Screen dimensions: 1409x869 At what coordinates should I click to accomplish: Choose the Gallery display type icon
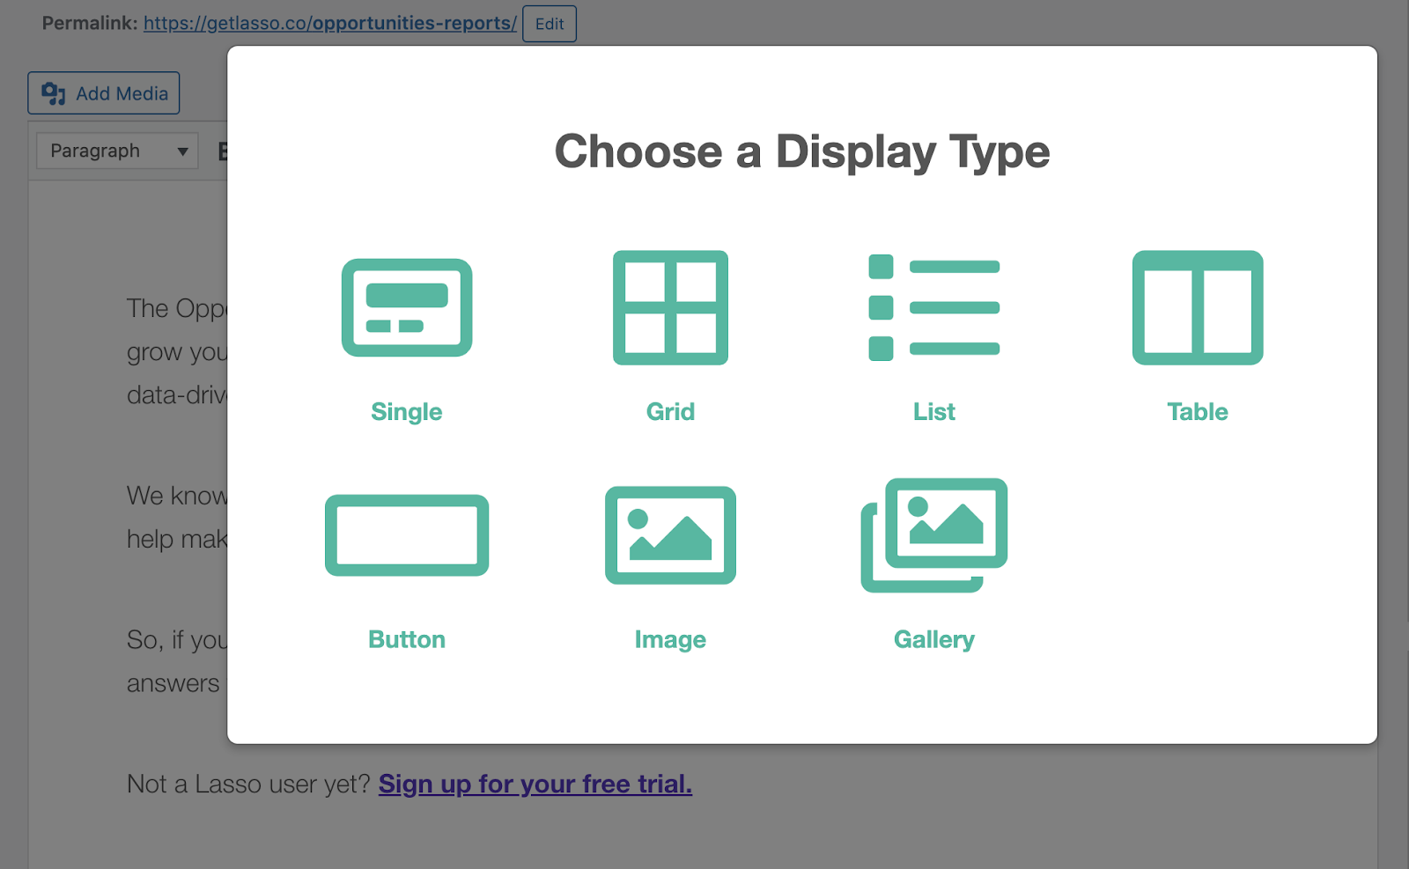pyautogui.click(x=933, y=535)
